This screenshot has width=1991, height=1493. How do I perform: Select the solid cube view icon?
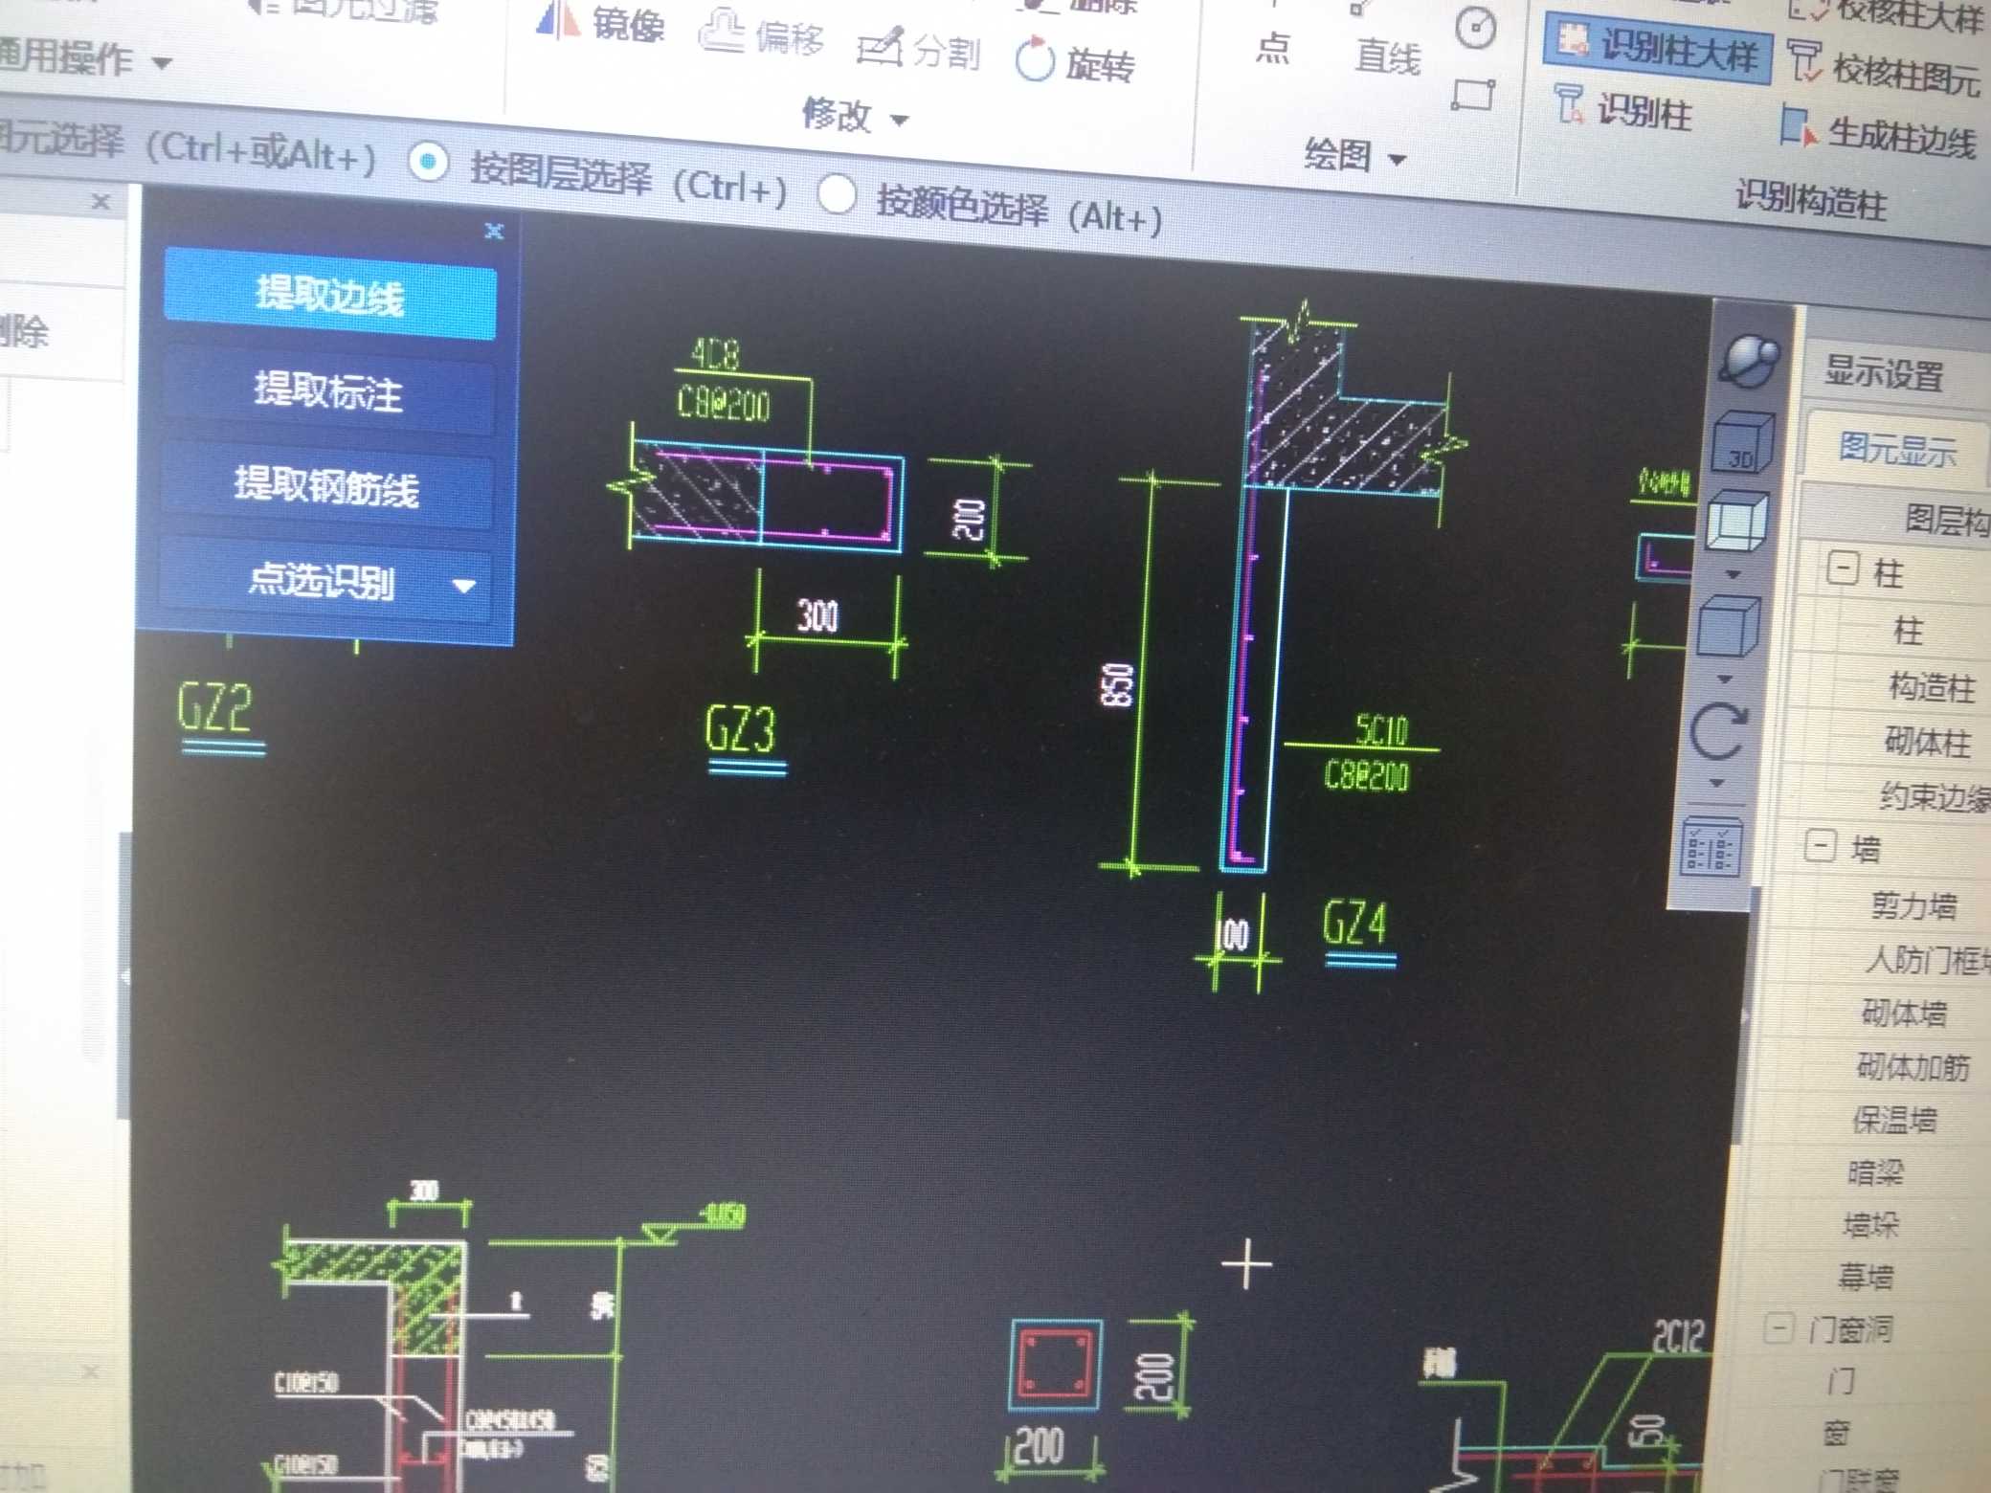(1729, 626)
